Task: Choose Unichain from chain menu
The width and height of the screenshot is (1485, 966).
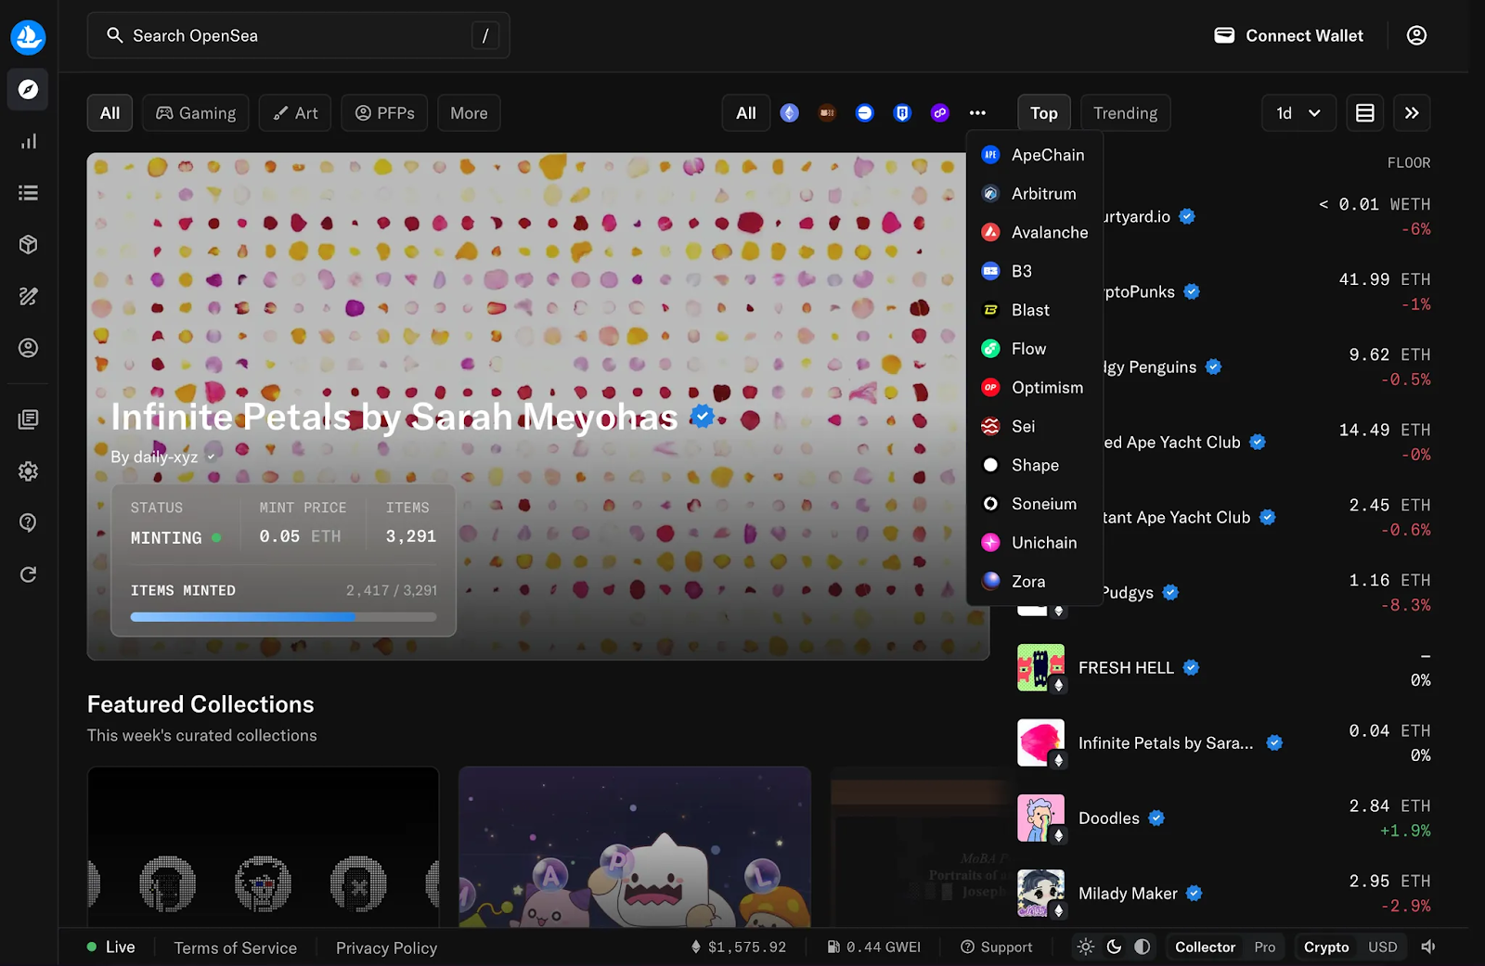Action: 1034,543
